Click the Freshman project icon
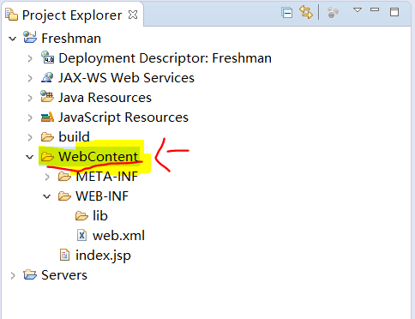415x319 pixels. tap(30, 38)
